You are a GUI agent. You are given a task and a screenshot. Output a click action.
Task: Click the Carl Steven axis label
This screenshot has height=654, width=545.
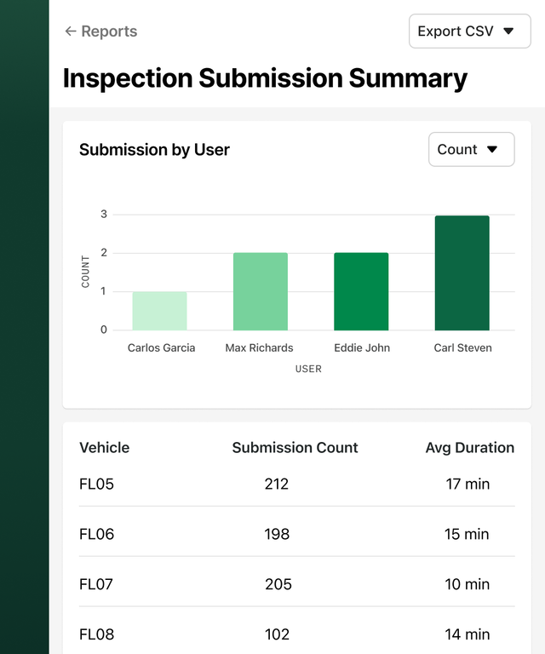(x=462, y=347)
